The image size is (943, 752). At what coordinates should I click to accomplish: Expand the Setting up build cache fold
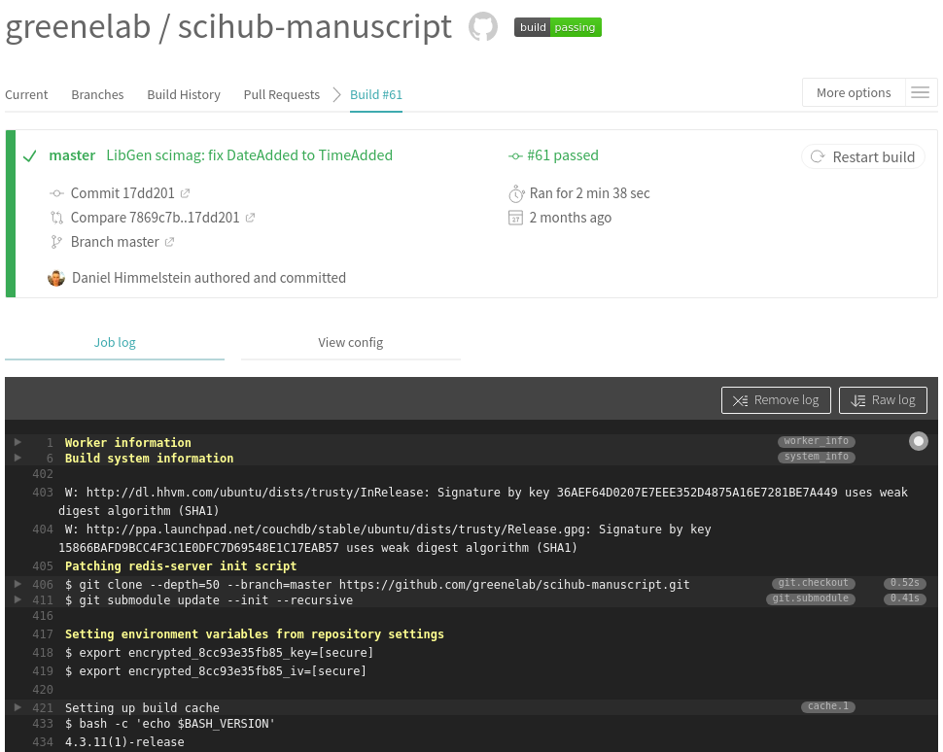tap(18, 707)
